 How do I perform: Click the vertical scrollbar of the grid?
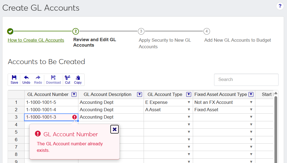[276, 128]
